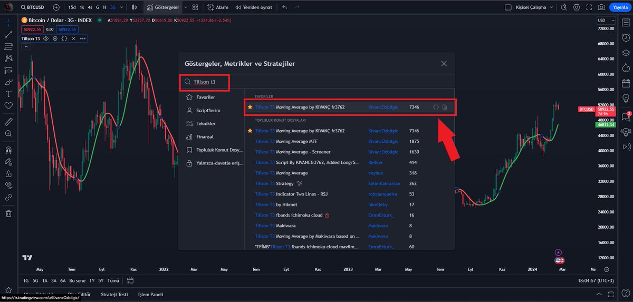
Task: Open the candlestick chart type selector
Action: click(x=135, y=7)
